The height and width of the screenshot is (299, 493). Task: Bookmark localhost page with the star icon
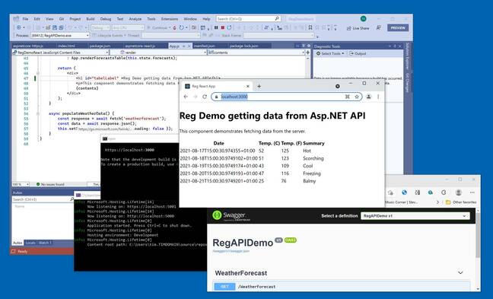point(357,97)
